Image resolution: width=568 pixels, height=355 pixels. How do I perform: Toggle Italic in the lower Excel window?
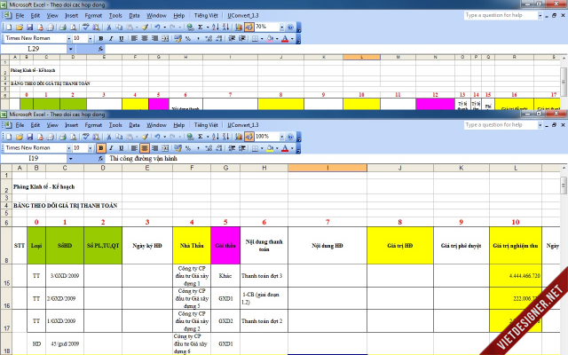pos(110,148)
